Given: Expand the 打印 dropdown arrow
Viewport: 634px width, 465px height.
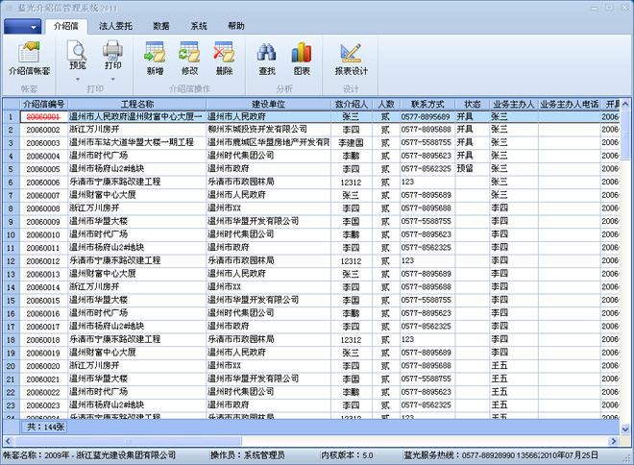Looking at the screenshot, I should pyautogui.click(x=112, y=79).
